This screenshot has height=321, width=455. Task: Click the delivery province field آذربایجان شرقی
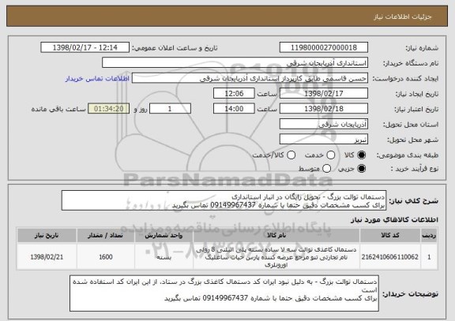[324, 125]
